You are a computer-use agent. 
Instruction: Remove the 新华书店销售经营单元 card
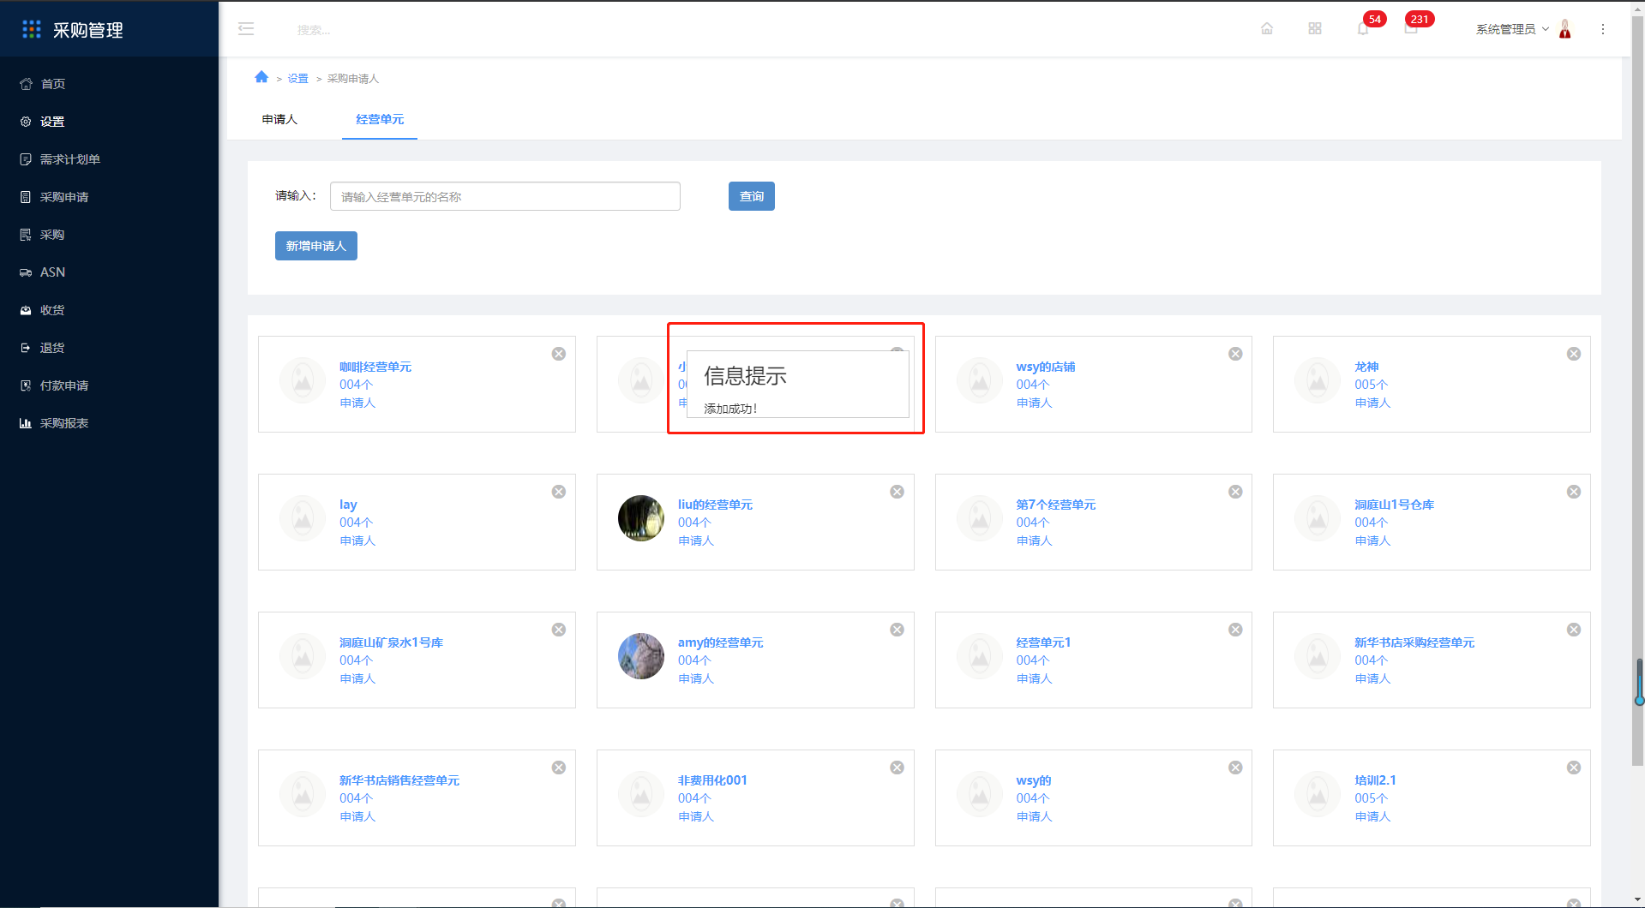pyautogui.click(x=559, y=768)
